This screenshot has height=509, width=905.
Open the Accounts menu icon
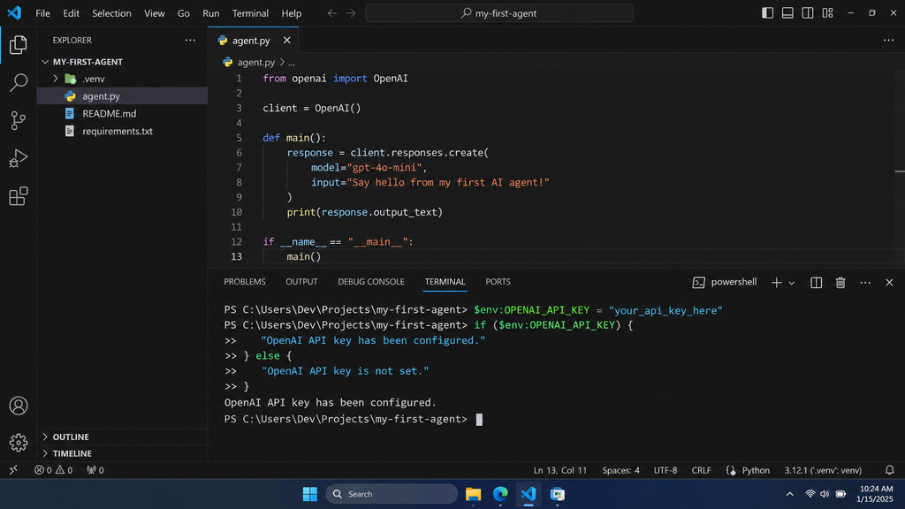(18, 406)
